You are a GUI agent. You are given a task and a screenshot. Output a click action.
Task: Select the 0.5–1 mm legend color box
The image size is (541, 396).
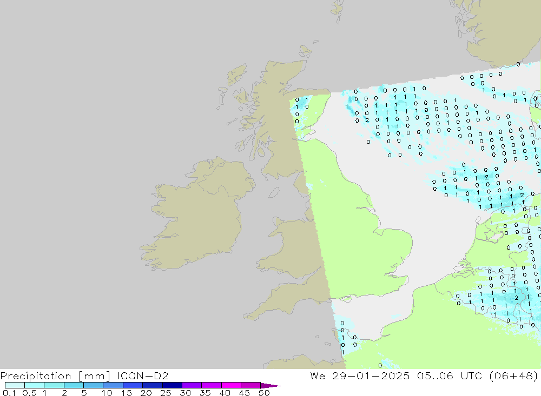pos(35,385)
